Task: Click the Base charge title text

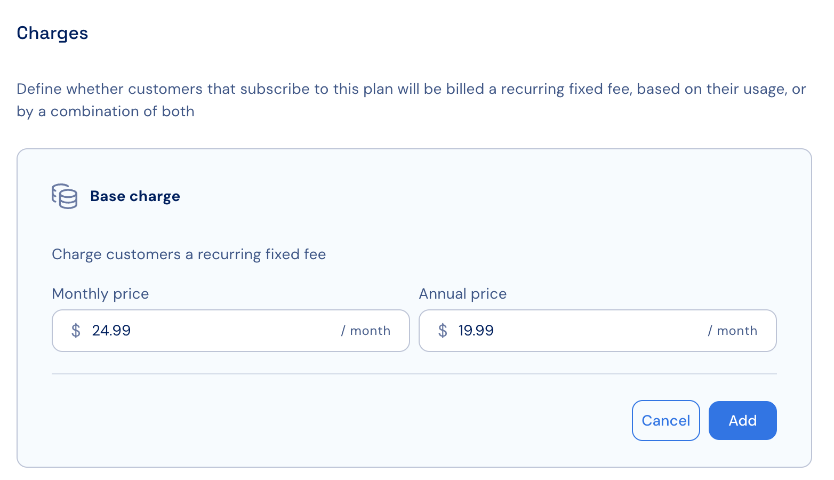Action: [x=135, y=196]
